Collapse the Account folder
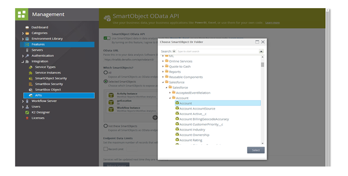Screen dimensions: 348x176 tap(170, 98)
